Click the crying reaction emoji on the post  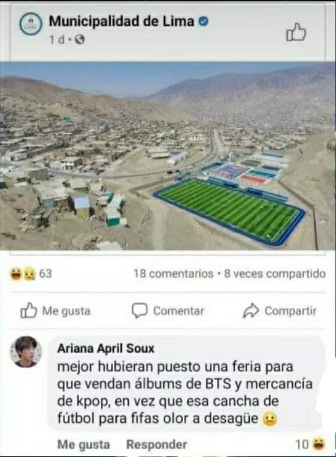point(29,274)
